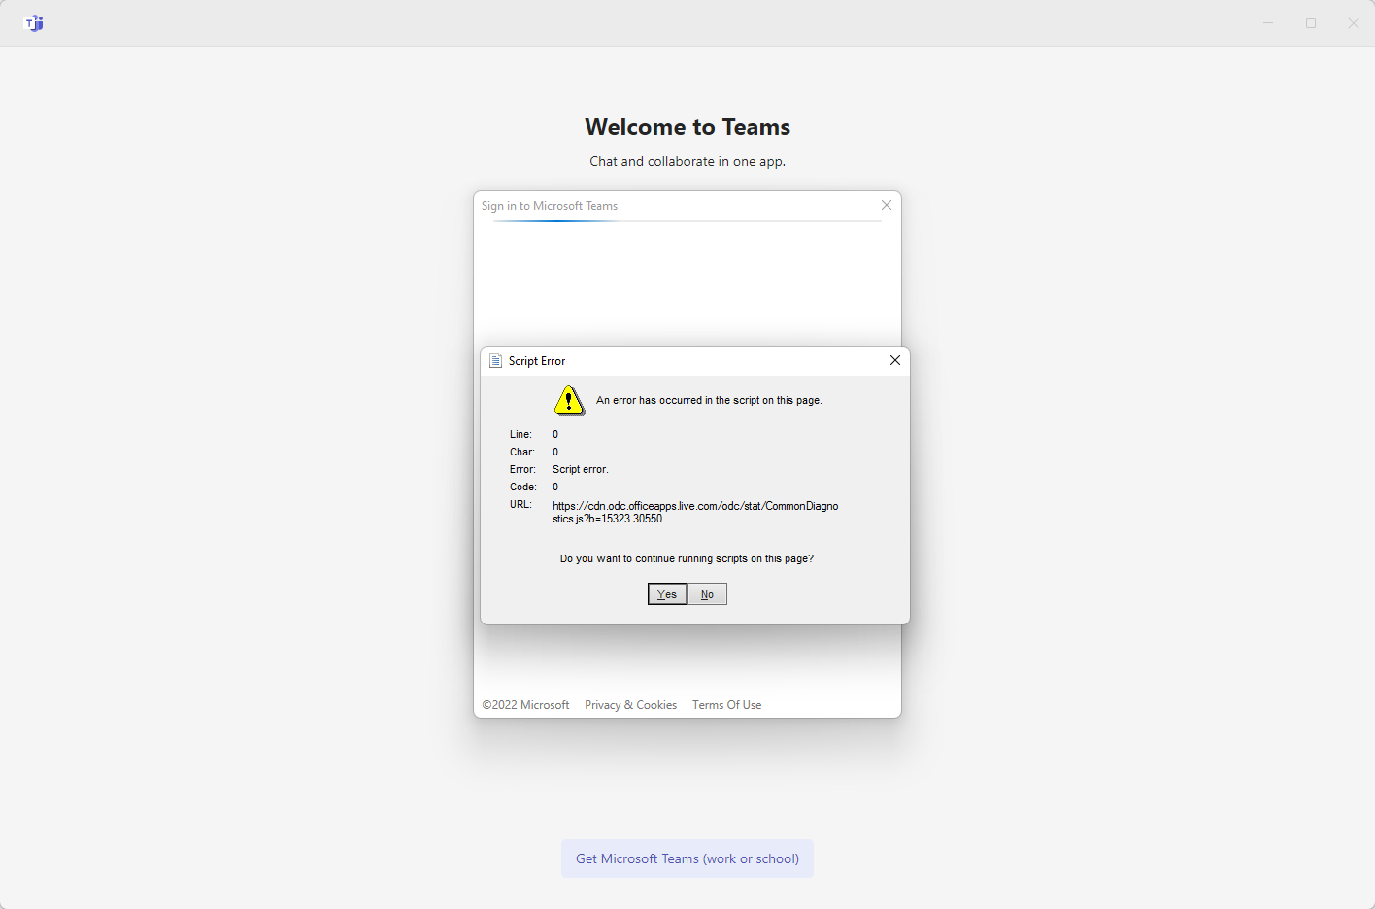Click the Microsoft Teams logo icon

34,22
